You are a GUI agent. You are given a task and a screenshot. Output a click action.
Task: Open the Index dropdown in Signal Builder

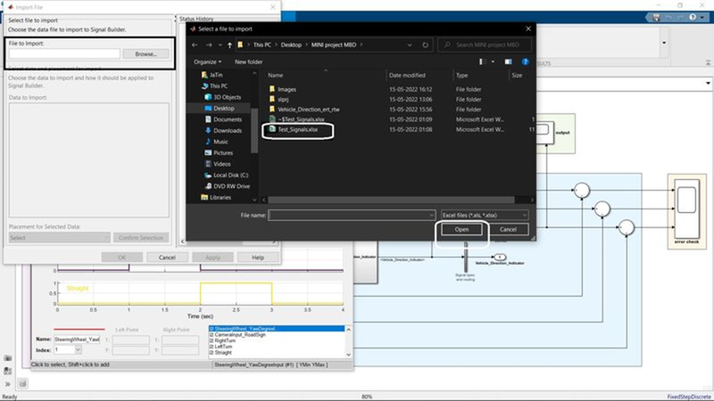pyautogui.click(x=78, y=349)
